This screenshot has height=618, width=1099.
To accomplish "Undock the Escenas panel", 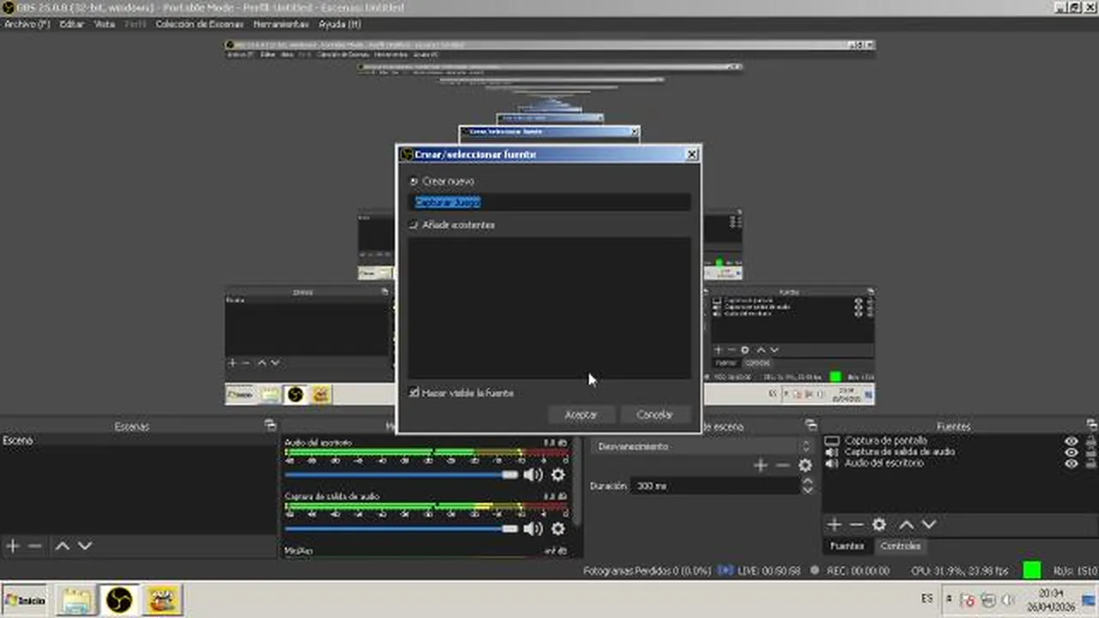I will point(270,426).
